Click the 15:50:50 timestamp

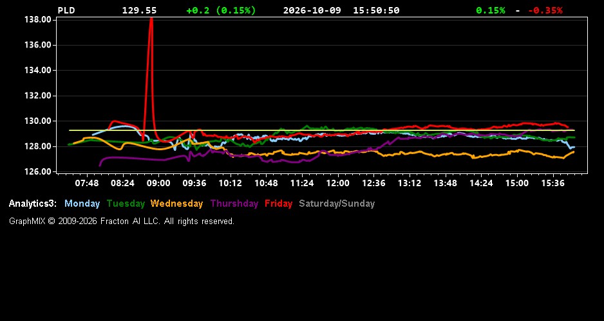click(376, 11)
